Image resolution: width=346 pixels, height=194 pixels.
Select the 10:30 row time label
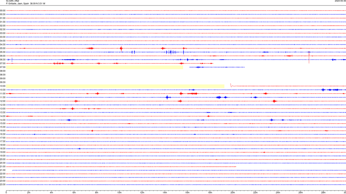(3, 90)
